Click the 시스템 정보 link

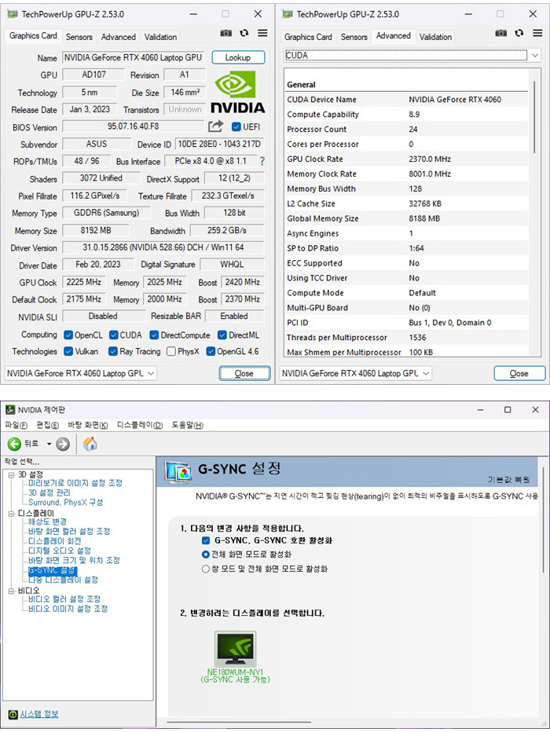pos(39,715)
